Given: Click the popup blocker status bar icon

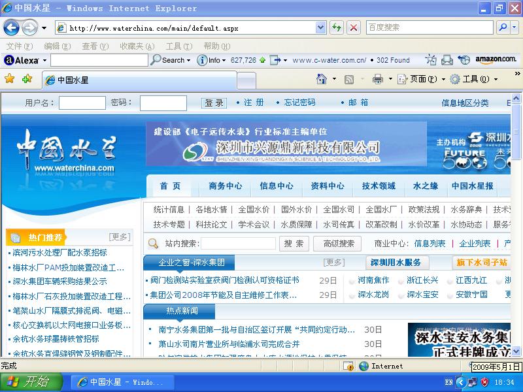Looking at the screenshot, I should coord(348,366).
